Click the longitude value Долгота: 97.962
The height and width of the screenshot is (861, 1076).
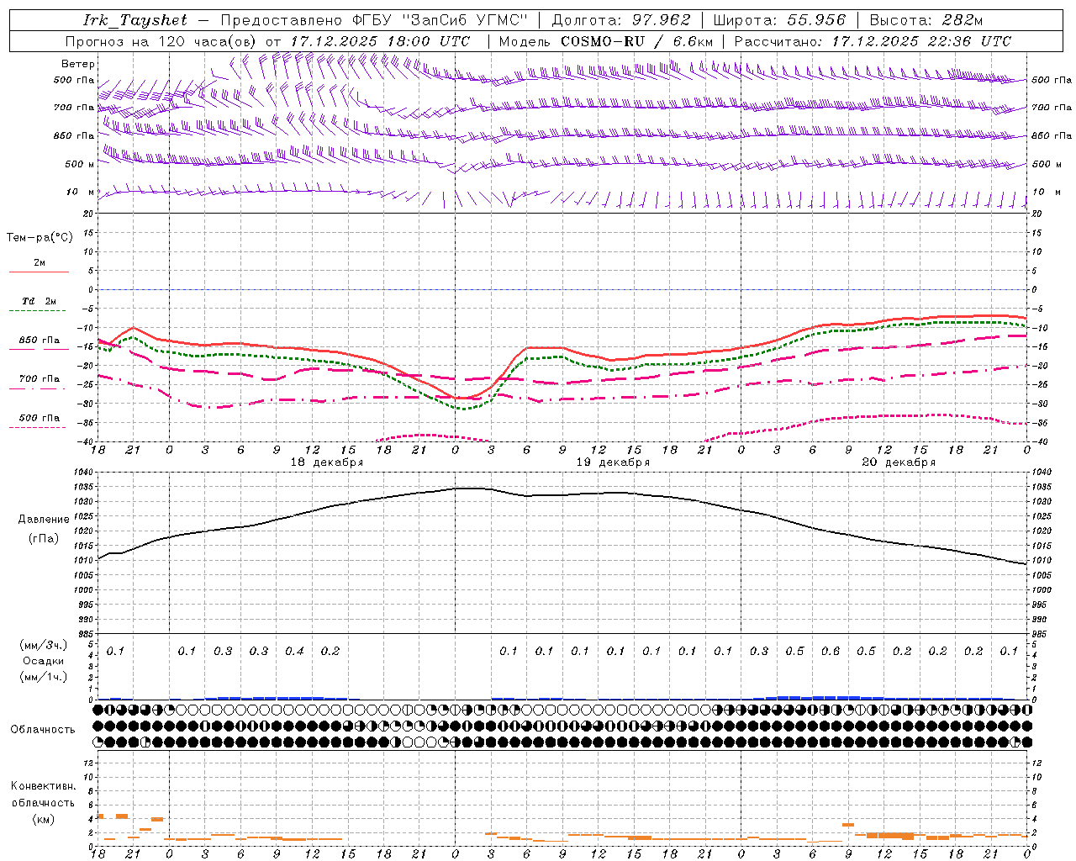click(621, 20)
